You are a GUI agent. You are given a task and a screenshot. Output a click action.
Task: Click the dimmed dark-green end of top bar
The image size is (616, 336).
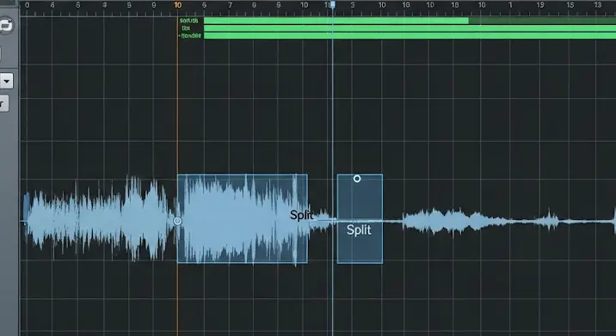542,21
